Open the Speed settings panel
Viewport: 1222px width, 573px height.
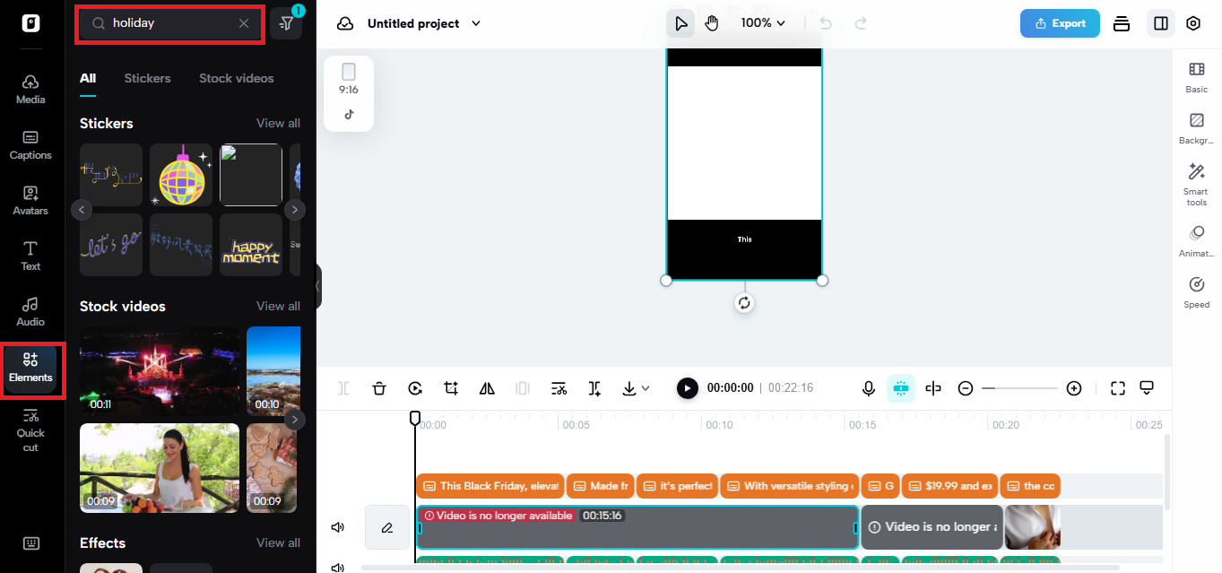pyautogui.click(x=1196, y=292)
